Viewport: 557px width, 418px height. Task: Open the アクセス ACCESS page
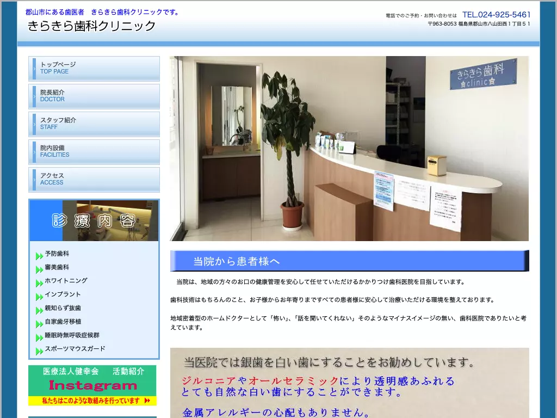94,180
